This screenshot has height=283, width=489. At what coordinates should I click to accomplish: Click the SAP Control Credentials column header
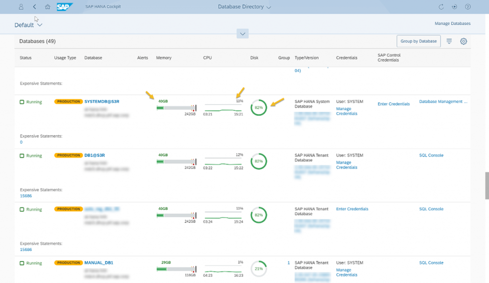389,58
